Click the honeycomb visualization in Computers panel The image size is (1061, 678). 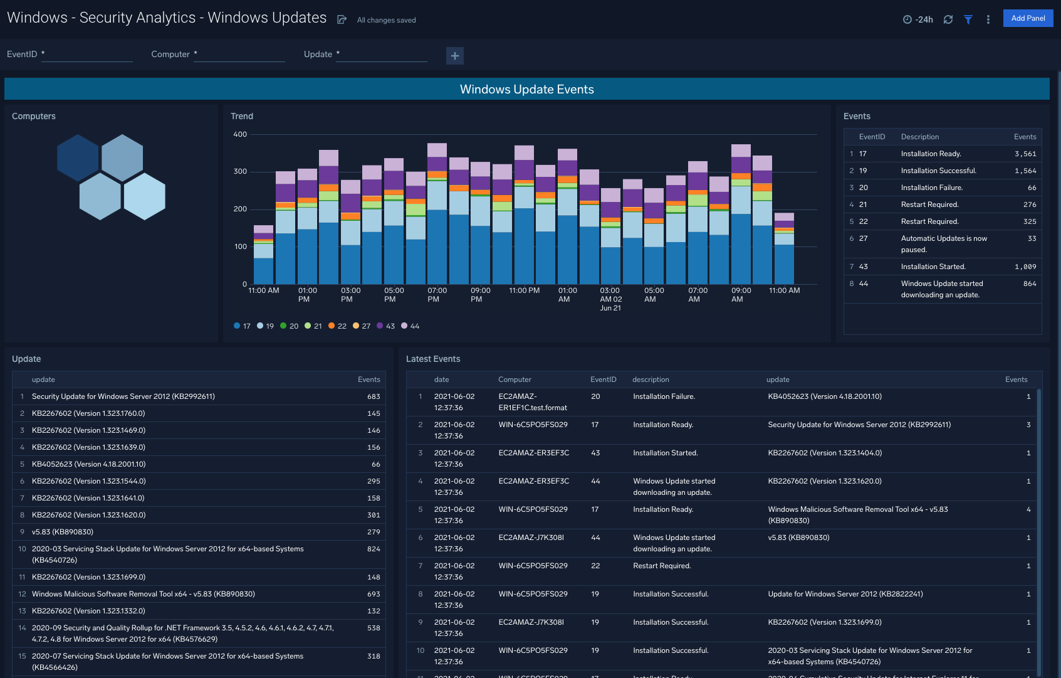pyautogui.click(x=112, y=176)
